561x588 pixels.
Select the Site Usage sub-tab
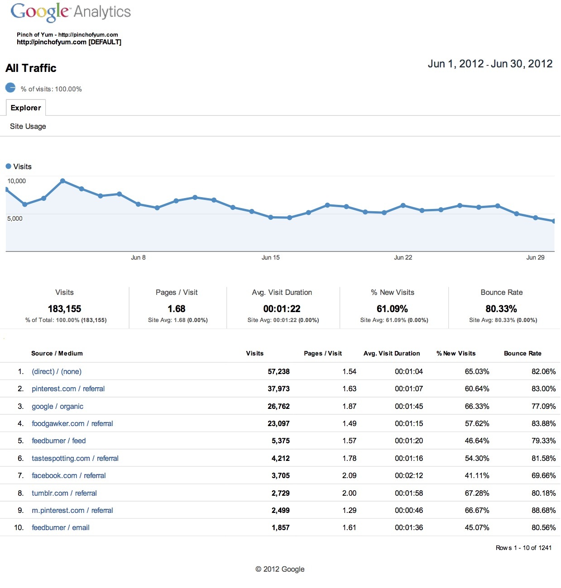coord(28,126)
